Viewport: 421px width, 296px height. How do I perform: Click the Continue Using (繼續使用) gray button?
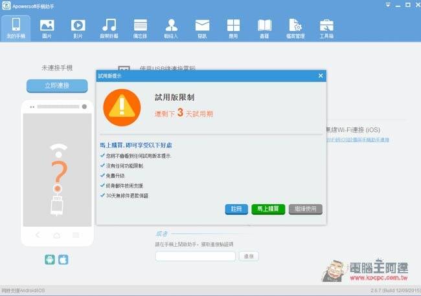point(306,209)
